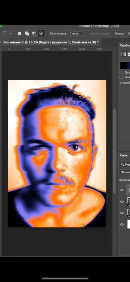Click the gradient map icon in Properties panel
This screenshot has width=130, height=282.
point(124,54)
